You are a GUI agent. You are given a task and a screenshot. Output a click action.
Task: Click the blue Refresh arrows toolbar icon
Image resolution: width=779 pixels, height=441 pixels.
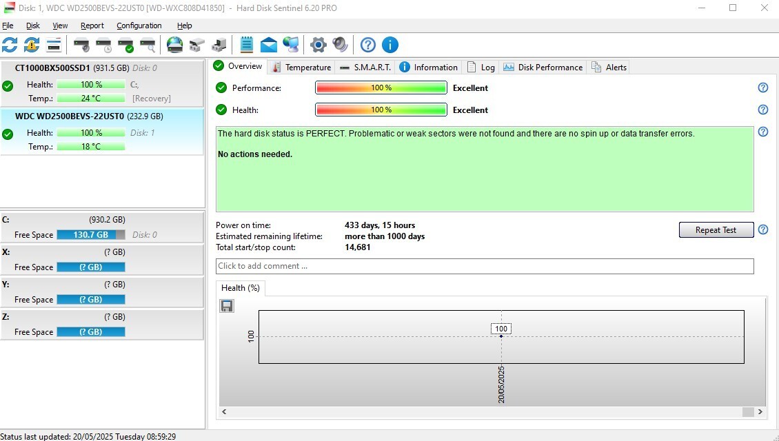[x=10, y=45]
